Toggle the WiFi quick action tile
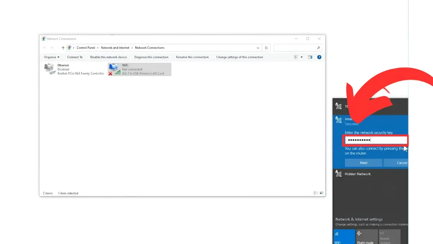The height and width of the screenshot is (244, 433). [344, 237]
